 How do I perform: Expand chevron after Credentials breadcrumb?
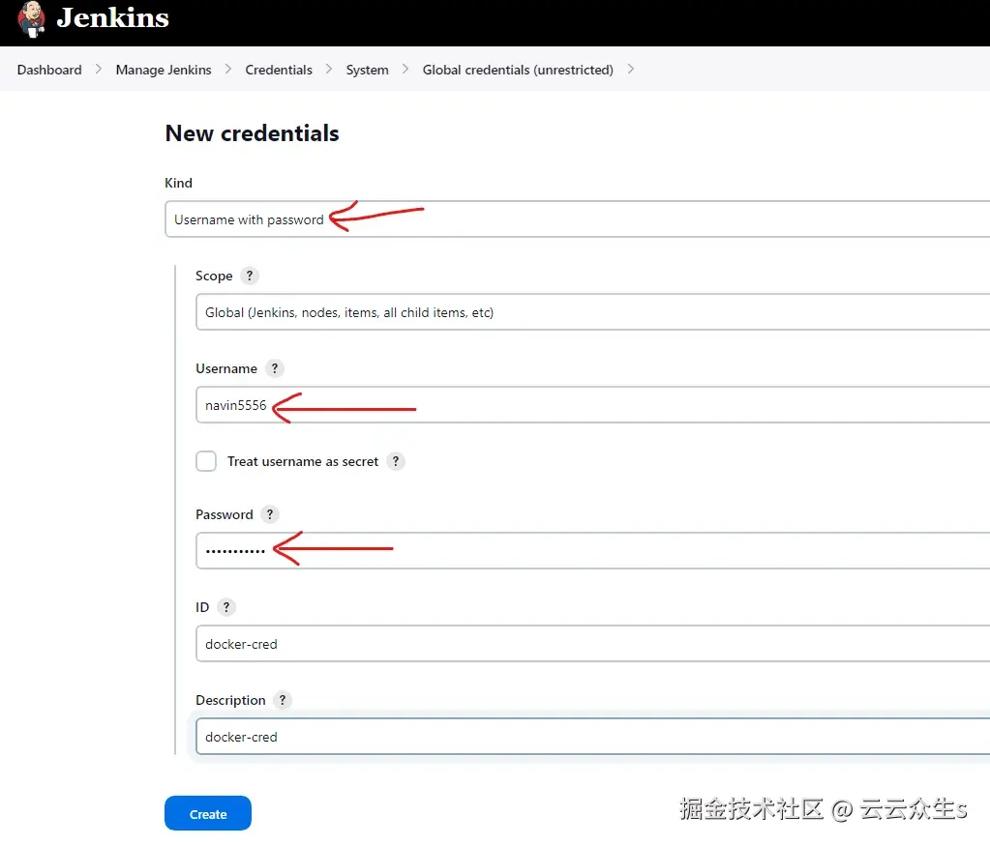point(329,70)
